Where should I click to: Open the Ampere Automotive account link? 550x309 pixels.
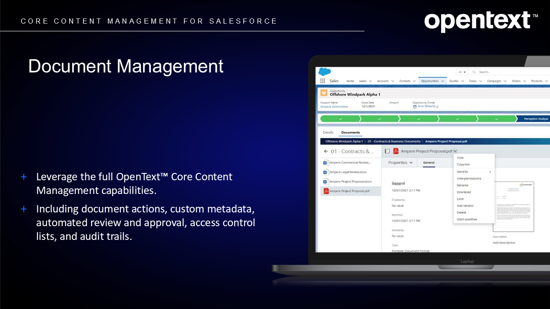[334, 106]
